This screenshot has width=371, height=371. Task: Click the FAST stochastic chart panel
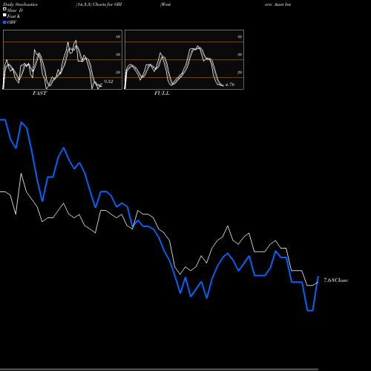pyautogui.click(x=62, y=59)
